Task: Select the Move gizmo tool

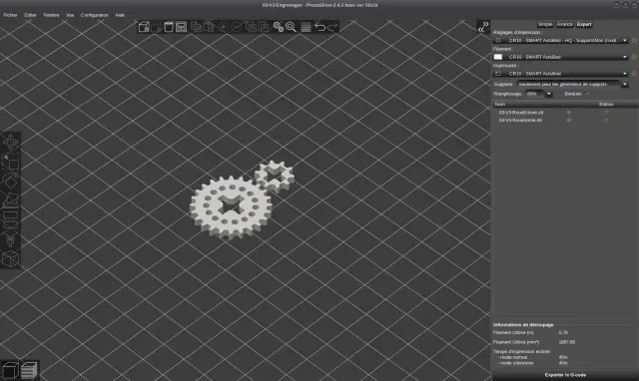Action: (x=10, y=142)
